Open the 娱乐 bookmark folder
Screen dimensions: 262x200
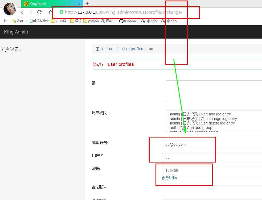coord(76,21)
